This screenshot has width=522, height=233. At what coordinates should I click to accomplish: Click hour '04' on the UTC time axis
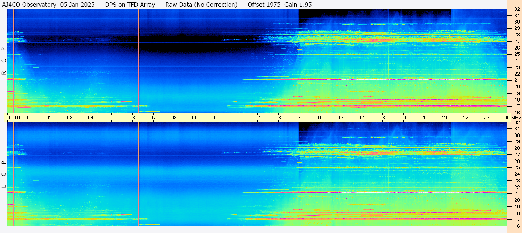(91, 118)
